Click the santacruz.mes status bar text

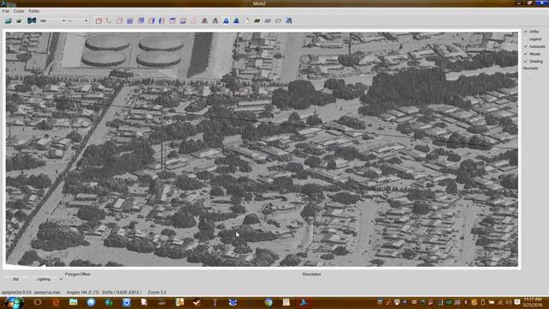coord(47,292)
